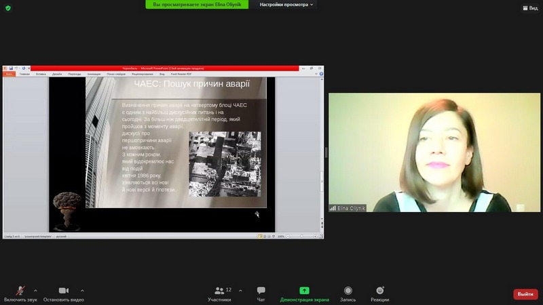Click zoom slider handle in PowerPoint status bar
543x305 pixels.
tap(301, 236)
